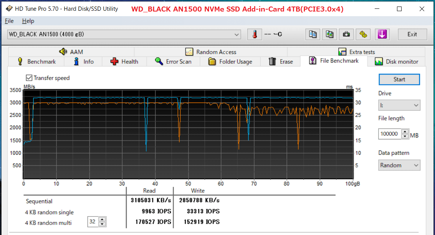
Task: Click the 170527 IOPS read value
Action: click(153, 222)
